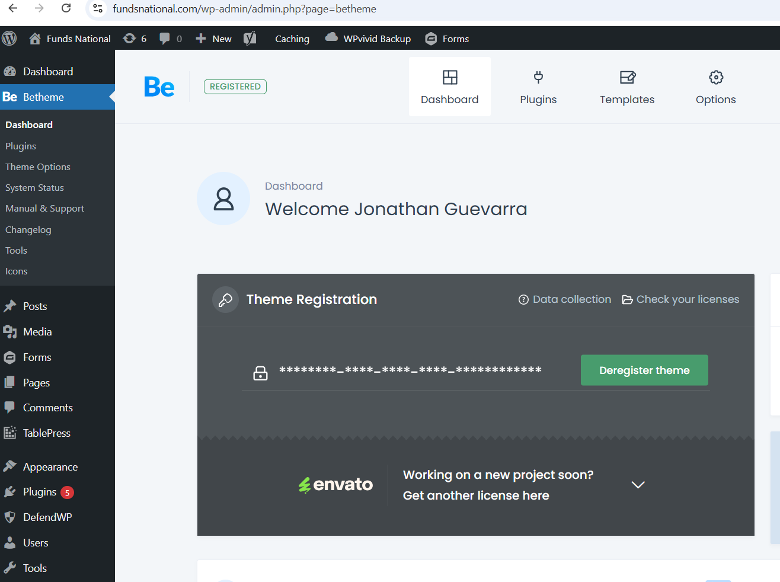Open System Status in the sidebar
The height and width of the screenshot is (582, 780).
click(34, 188)
